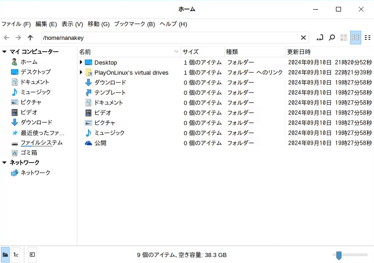
Task: Select PlayOnLinux's virtual drives link icon
Action: tap(88, 72)
